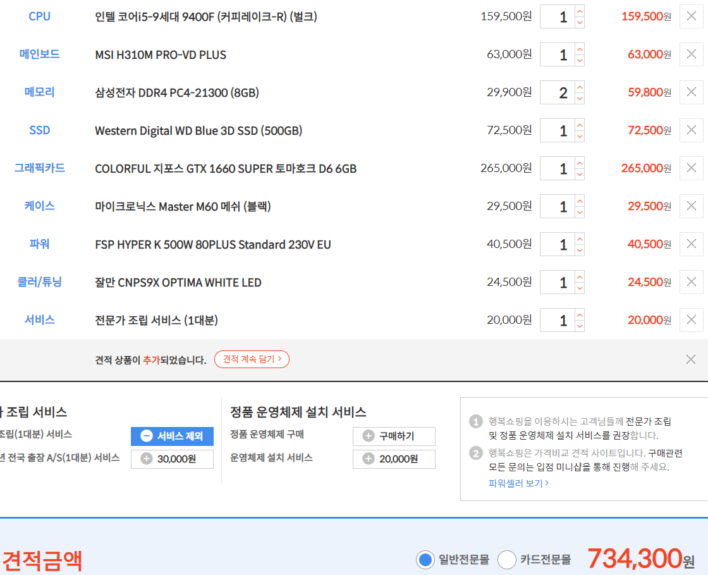The height and width of the screenshot is (575, 708).
Task: Remove the CPU row with its X icon
Action: 692,16
